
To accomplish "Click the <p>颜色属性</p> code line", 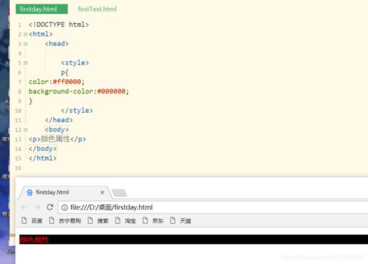I will (x=57, y=139).
